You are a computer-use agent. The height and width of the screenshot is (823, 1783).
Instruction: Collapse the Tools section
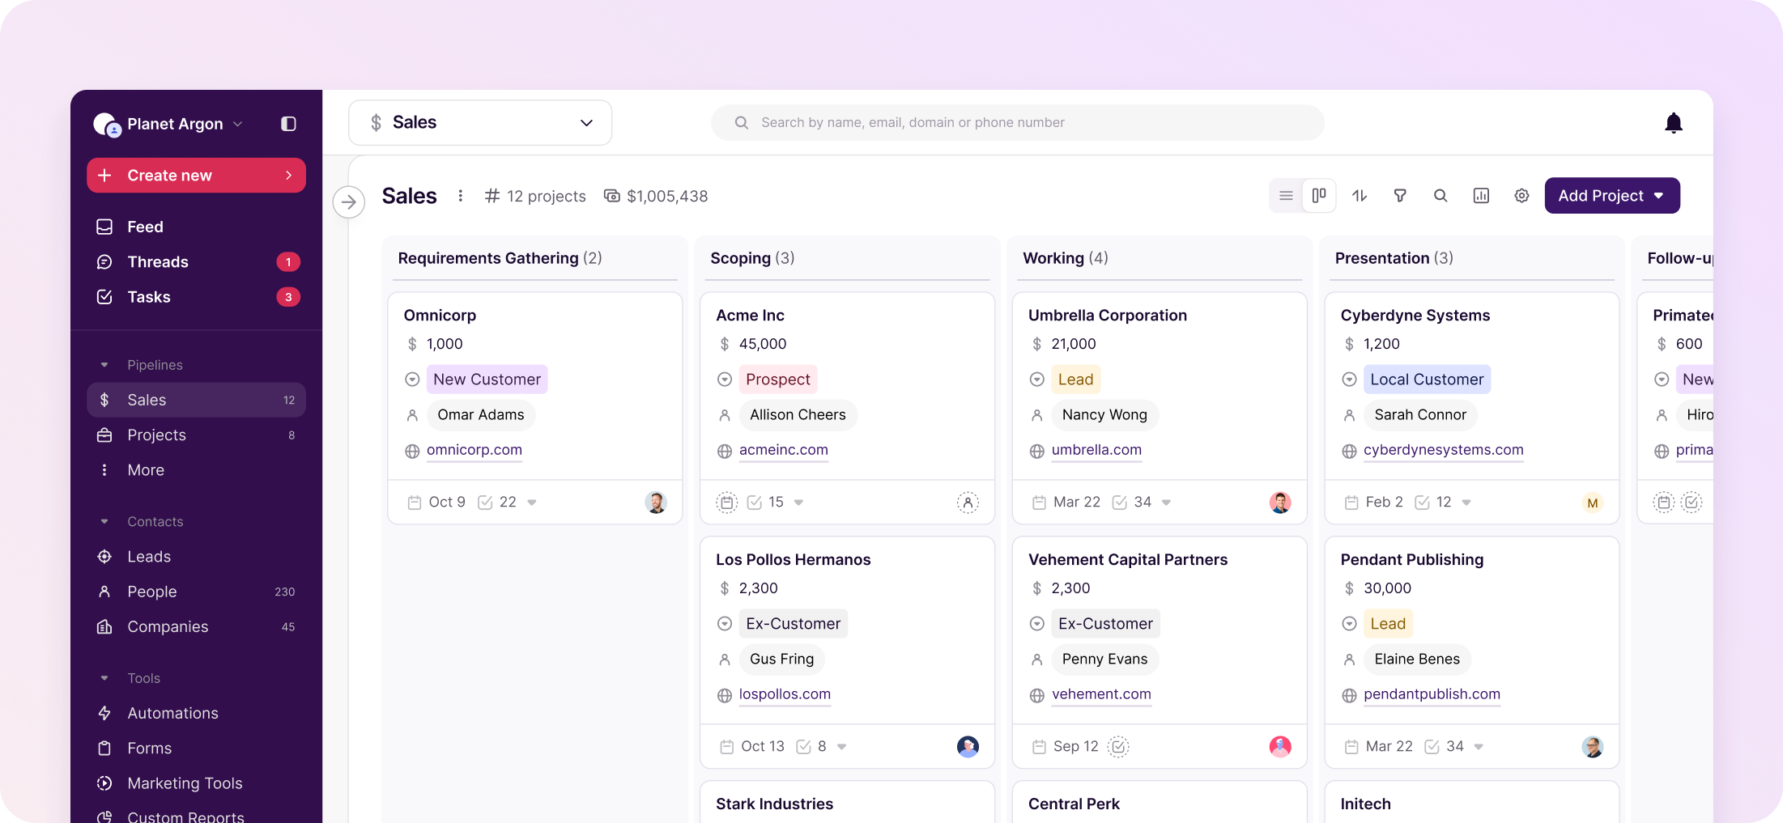coord(104,678)
